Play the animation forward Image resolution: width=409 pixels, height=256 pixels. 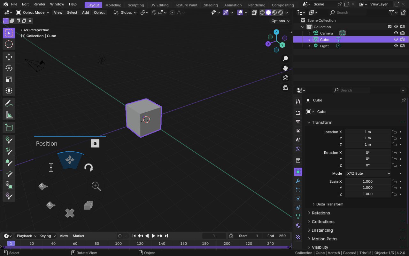(x=153, y=236)
